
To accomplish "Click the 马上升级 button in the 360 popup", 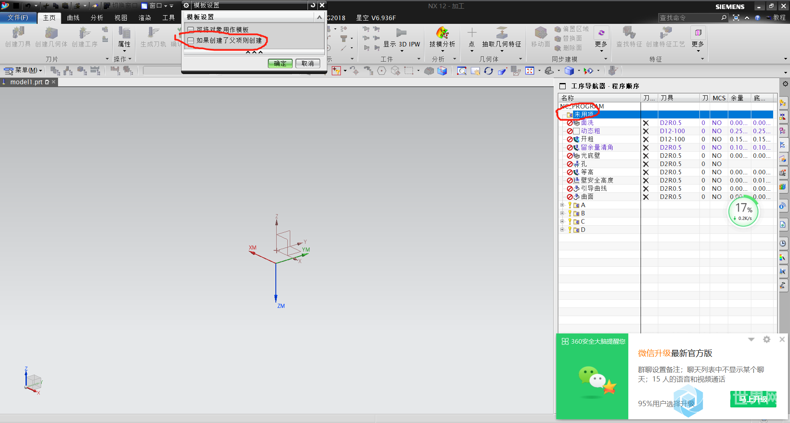I will (x=753, y=399).
